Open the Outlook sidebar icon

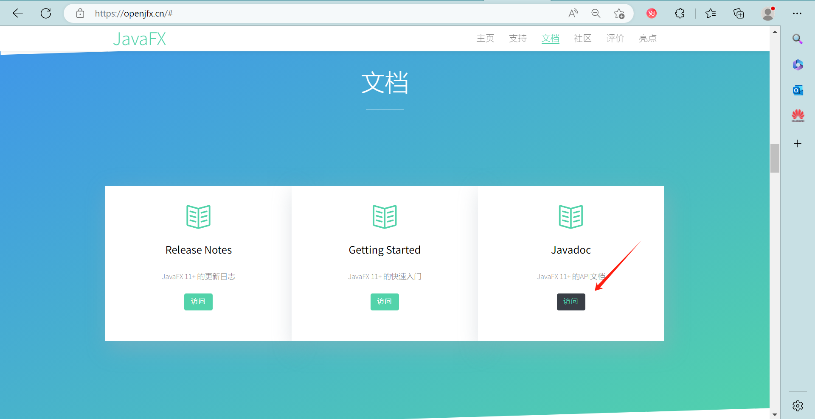coord(798,90)
